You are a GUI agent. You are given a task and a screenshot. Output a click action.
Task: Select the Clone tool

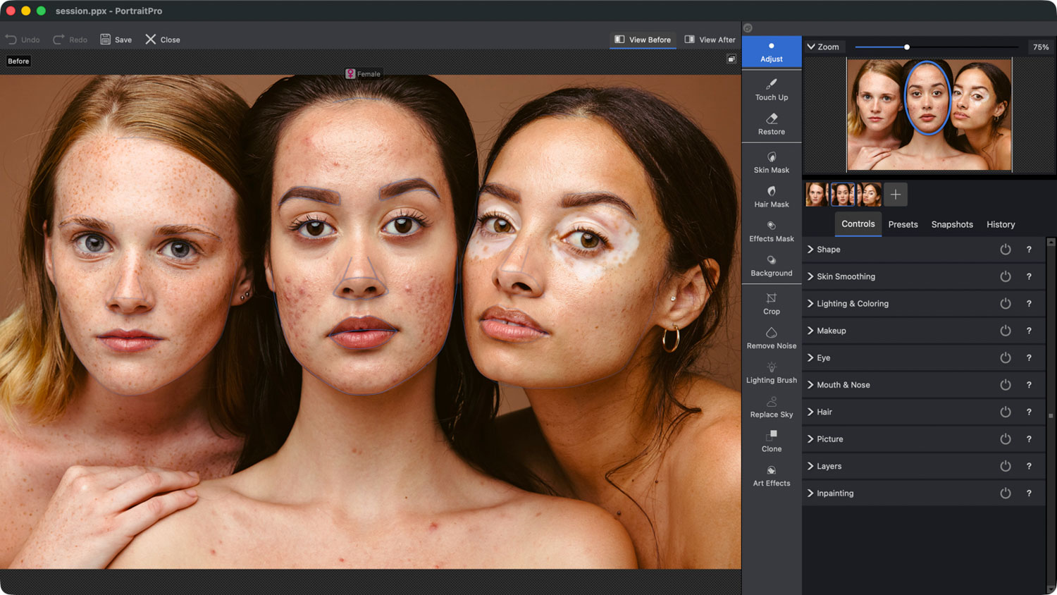pyautogui.click(x=772, y=441)
